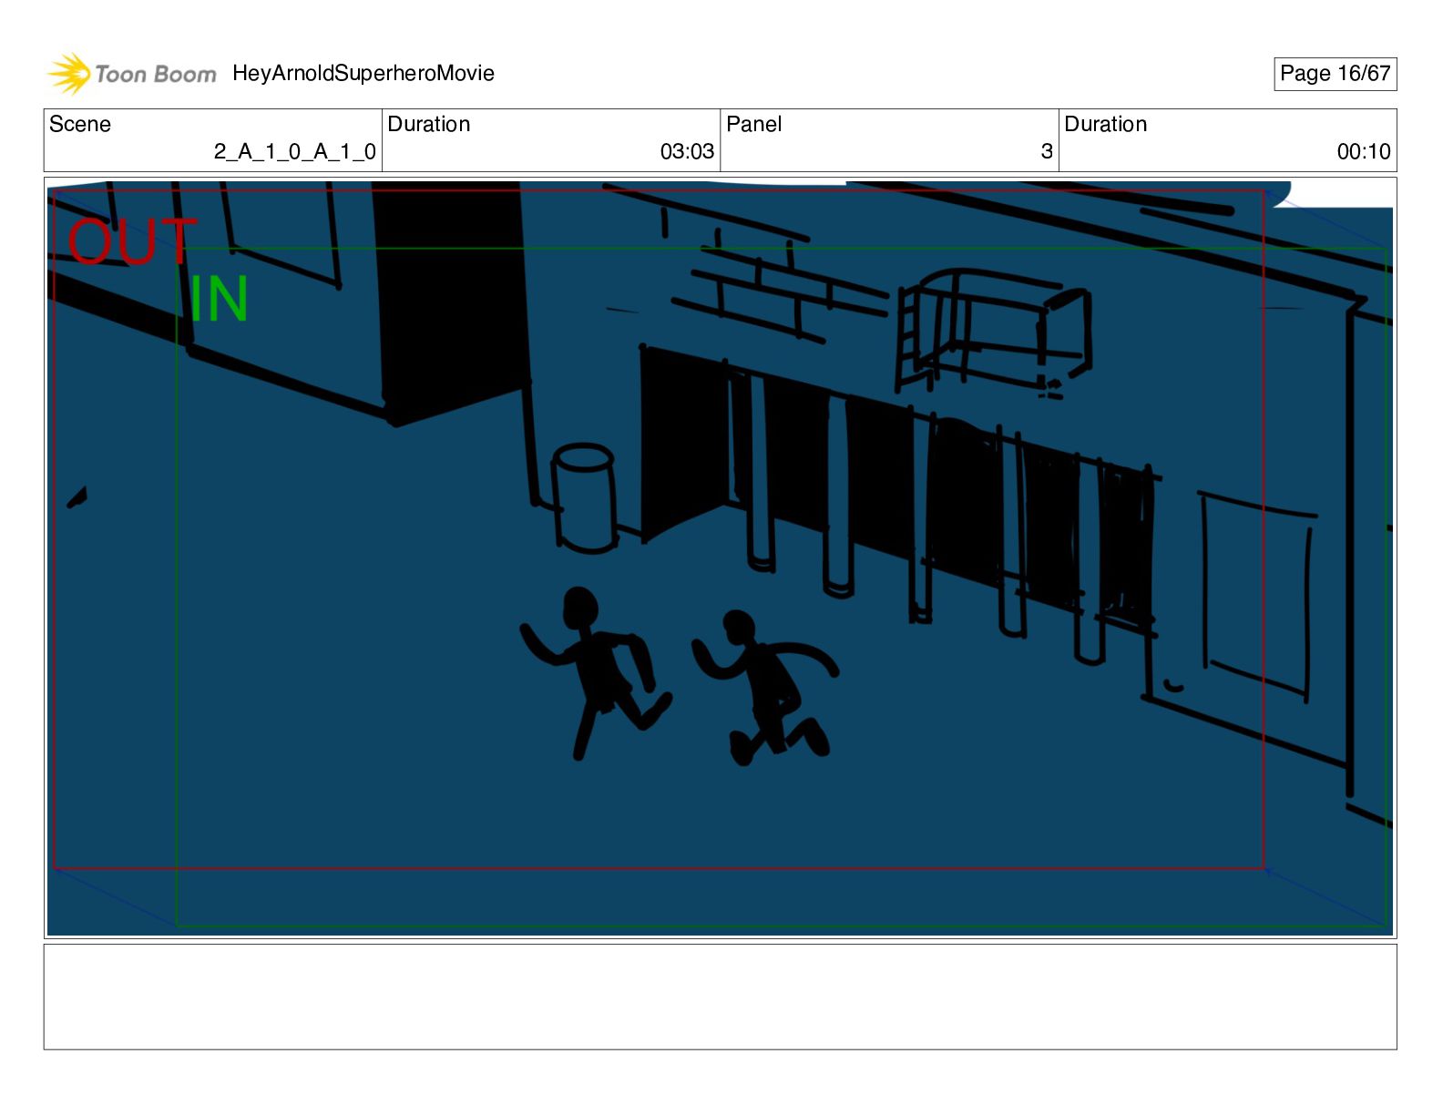This screenshot has height=1115, width=1443.
Task: Click the trash can drawing in the storyboard panel
Action: (584, 498)
